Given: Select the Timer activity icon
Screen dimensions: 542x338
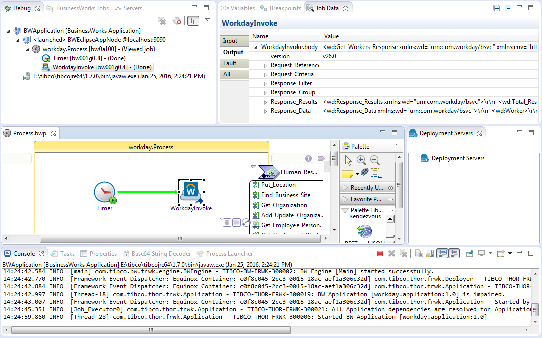Looking at the screenshot, I should click(x=105, y=192).
